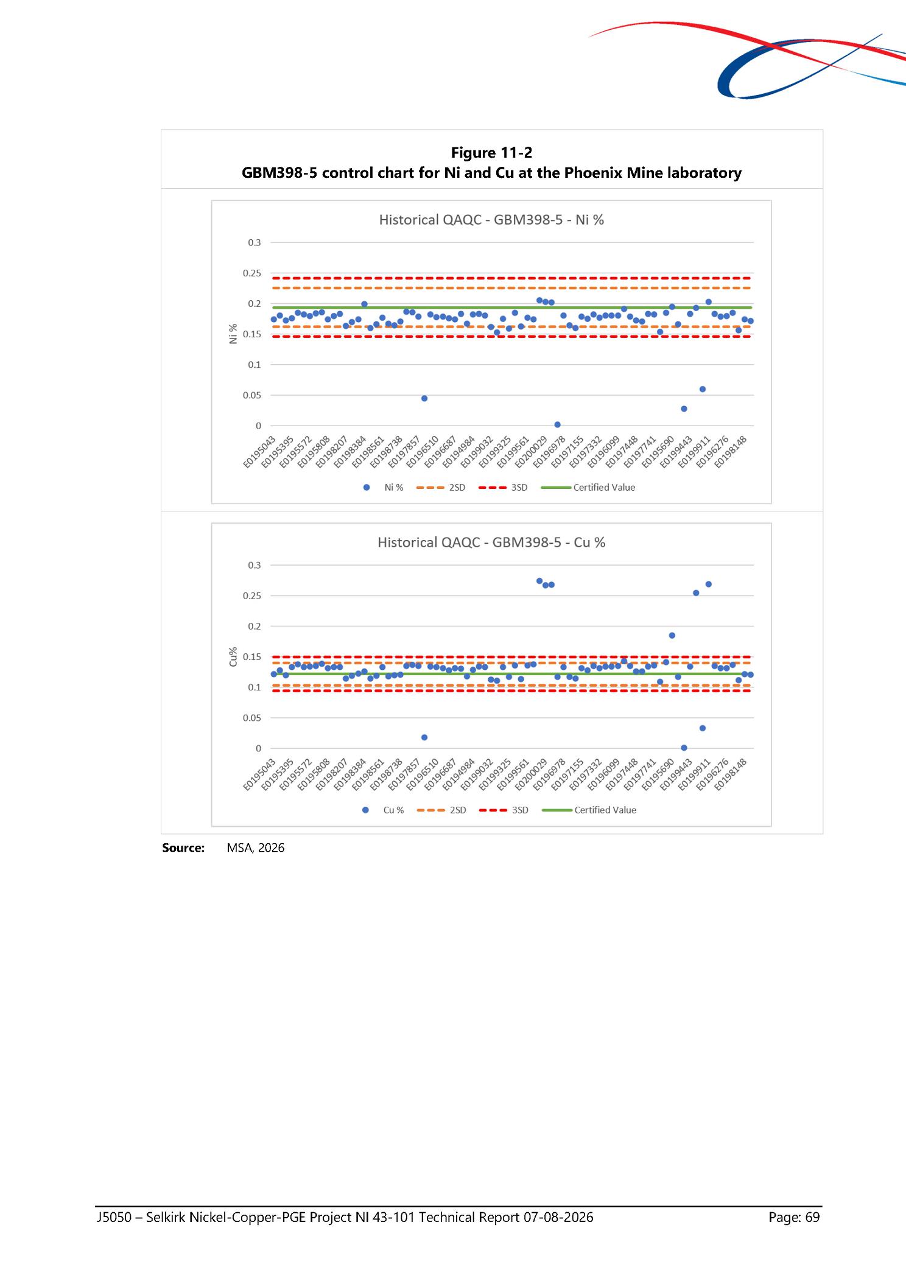Click "0.25" on the Ni chart y-axis

(x=252, y=273)
